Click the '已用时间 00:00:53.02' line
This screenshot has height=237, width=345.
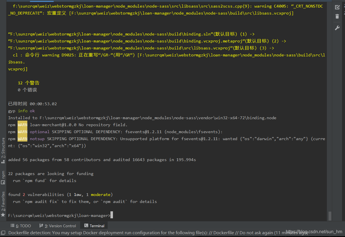coord(32,104)
